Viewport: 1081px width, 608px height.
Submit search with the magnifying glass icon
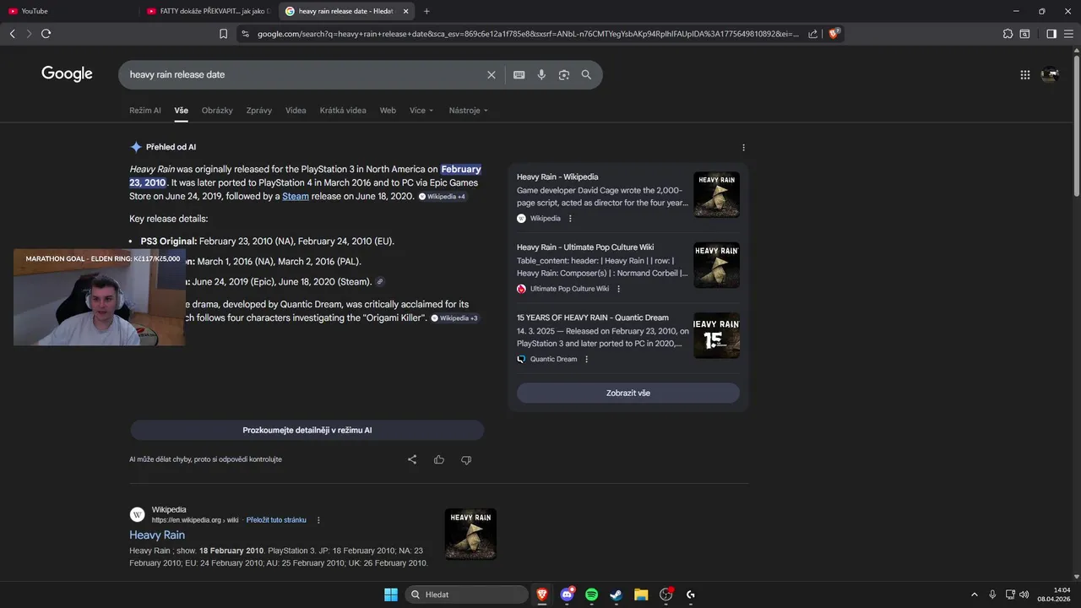586,74
